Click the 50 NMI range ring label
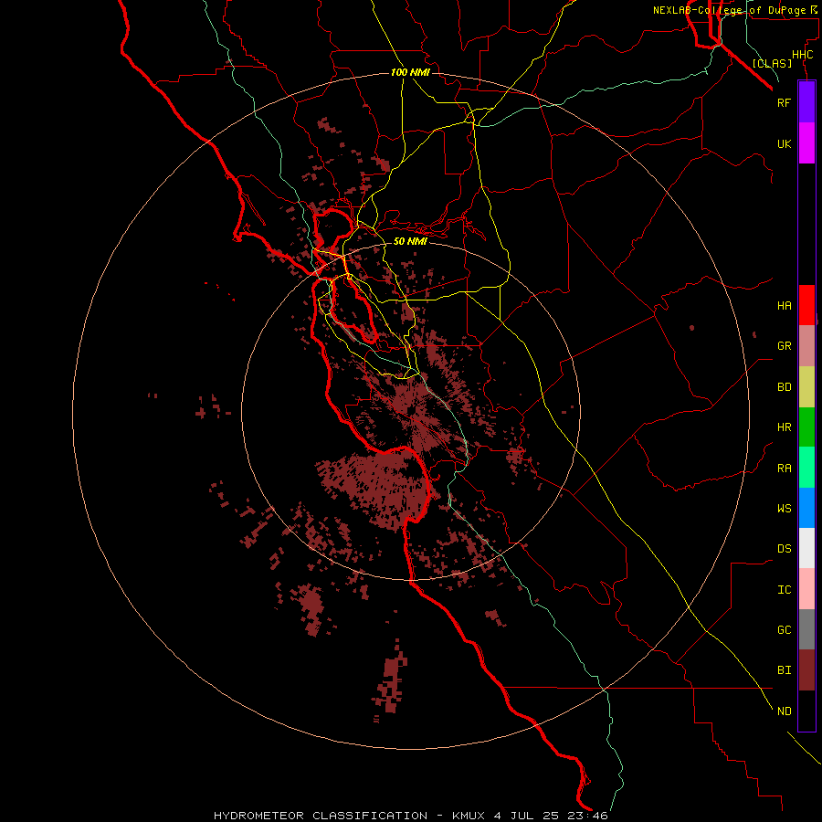Viewport: 822px width, 822px height. (x=410, y=241)
